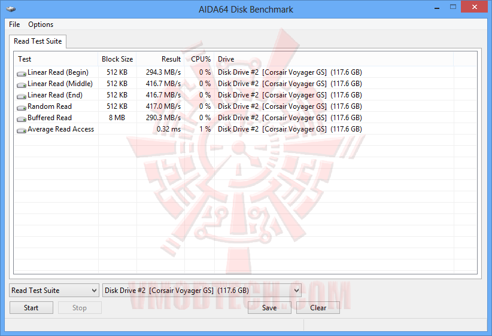This screenshot has width=492, height=336.
Task: Sort by the Block Size column header
Action: (117, 59)
